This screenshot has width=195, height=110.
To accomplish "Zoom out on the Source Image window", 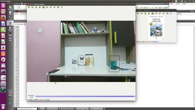I will click(x=54, y=7).
